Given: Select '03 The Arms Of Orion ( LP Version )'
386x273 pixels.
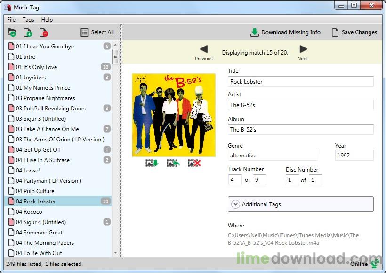Looking at the screenshot, I should pos(58,139).
